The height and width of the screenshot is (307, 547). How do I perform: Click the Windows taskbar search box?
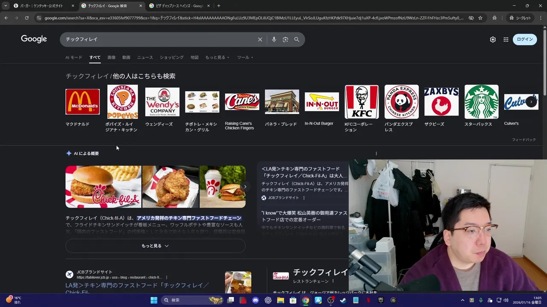tap(193, 300)
